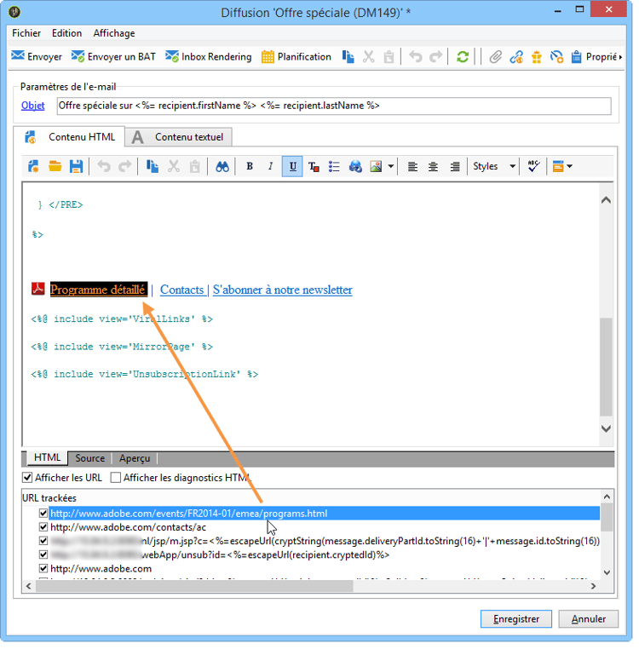Click the Contacts link in content
Image resolution: width=639 pixels, height=649 pixels.
point(181,290)
